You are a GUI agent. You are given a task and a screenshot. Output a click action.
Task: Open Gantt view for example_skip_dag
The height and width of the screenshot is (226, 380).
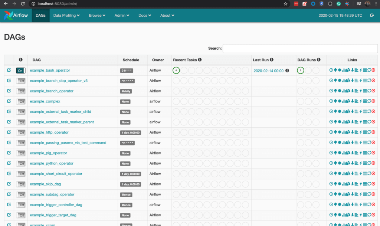pos(356,184)
